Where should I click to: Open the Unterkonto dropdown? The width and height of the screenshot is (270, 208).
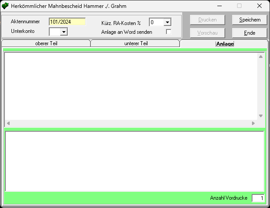[x=63, y=32]
